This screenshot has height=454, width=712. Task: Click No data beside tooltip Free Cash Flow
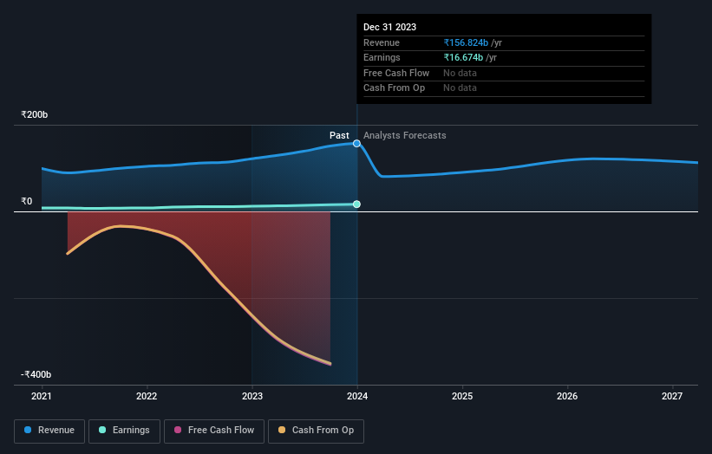460,73
